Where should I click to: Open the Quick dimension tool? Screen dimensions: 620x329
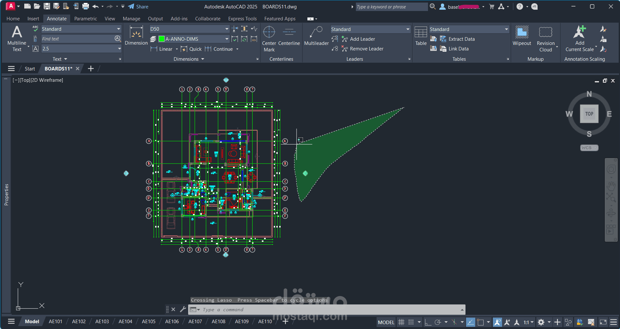tap(191, 49)
